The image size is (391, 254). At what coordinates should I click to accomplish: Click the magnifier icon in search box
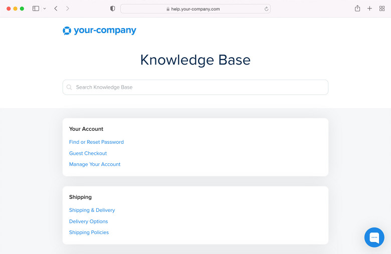69,87
